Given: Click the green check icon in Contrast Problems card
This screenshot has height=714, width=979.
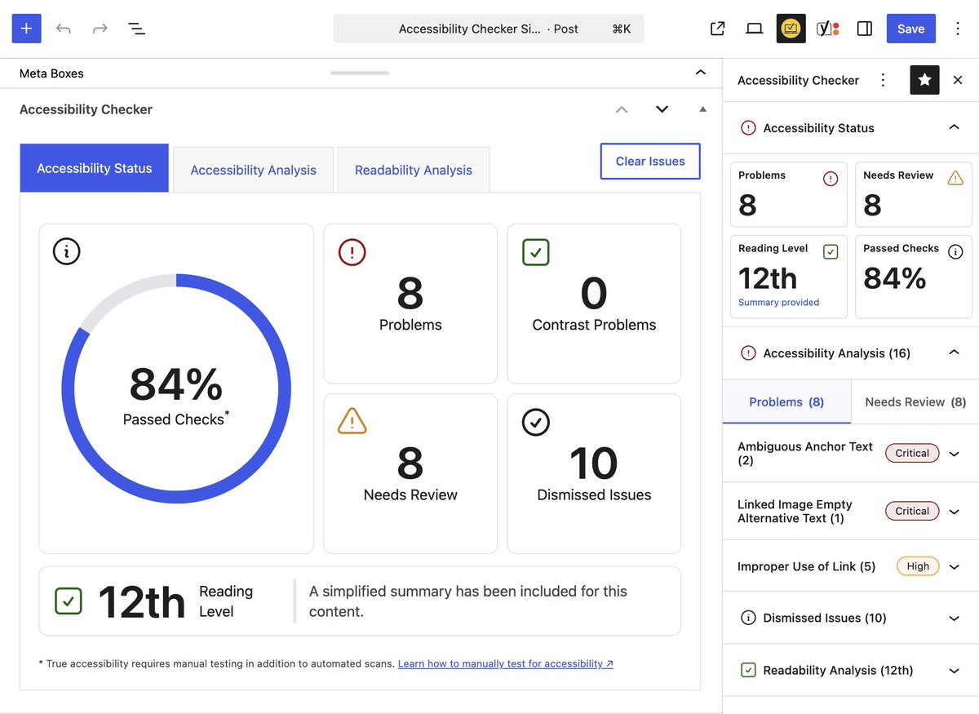Looking at the screenshot, I should 536,252.
